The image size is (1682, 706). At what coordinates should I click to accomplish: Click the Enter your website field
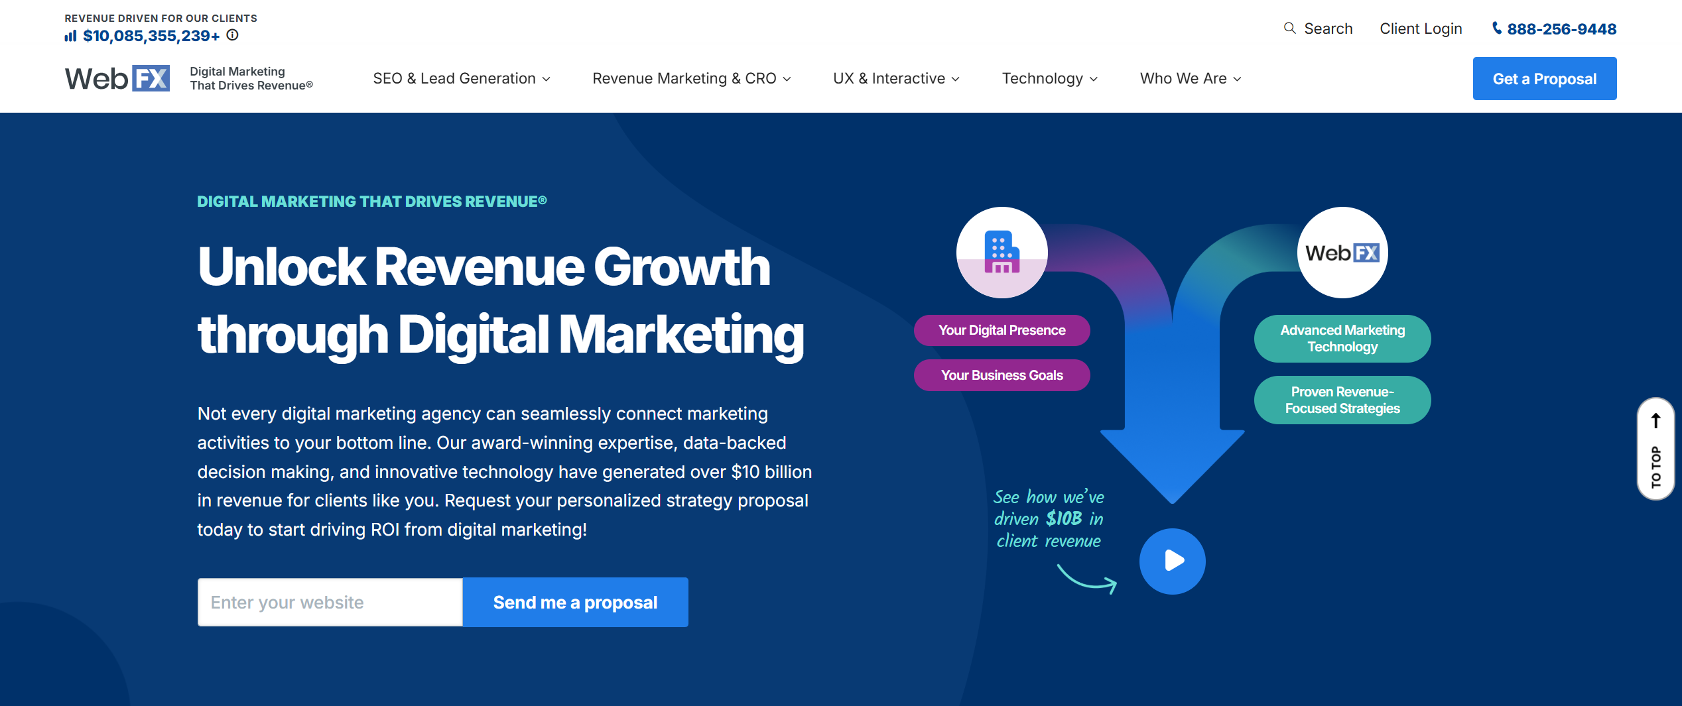(x=330, y=602)
